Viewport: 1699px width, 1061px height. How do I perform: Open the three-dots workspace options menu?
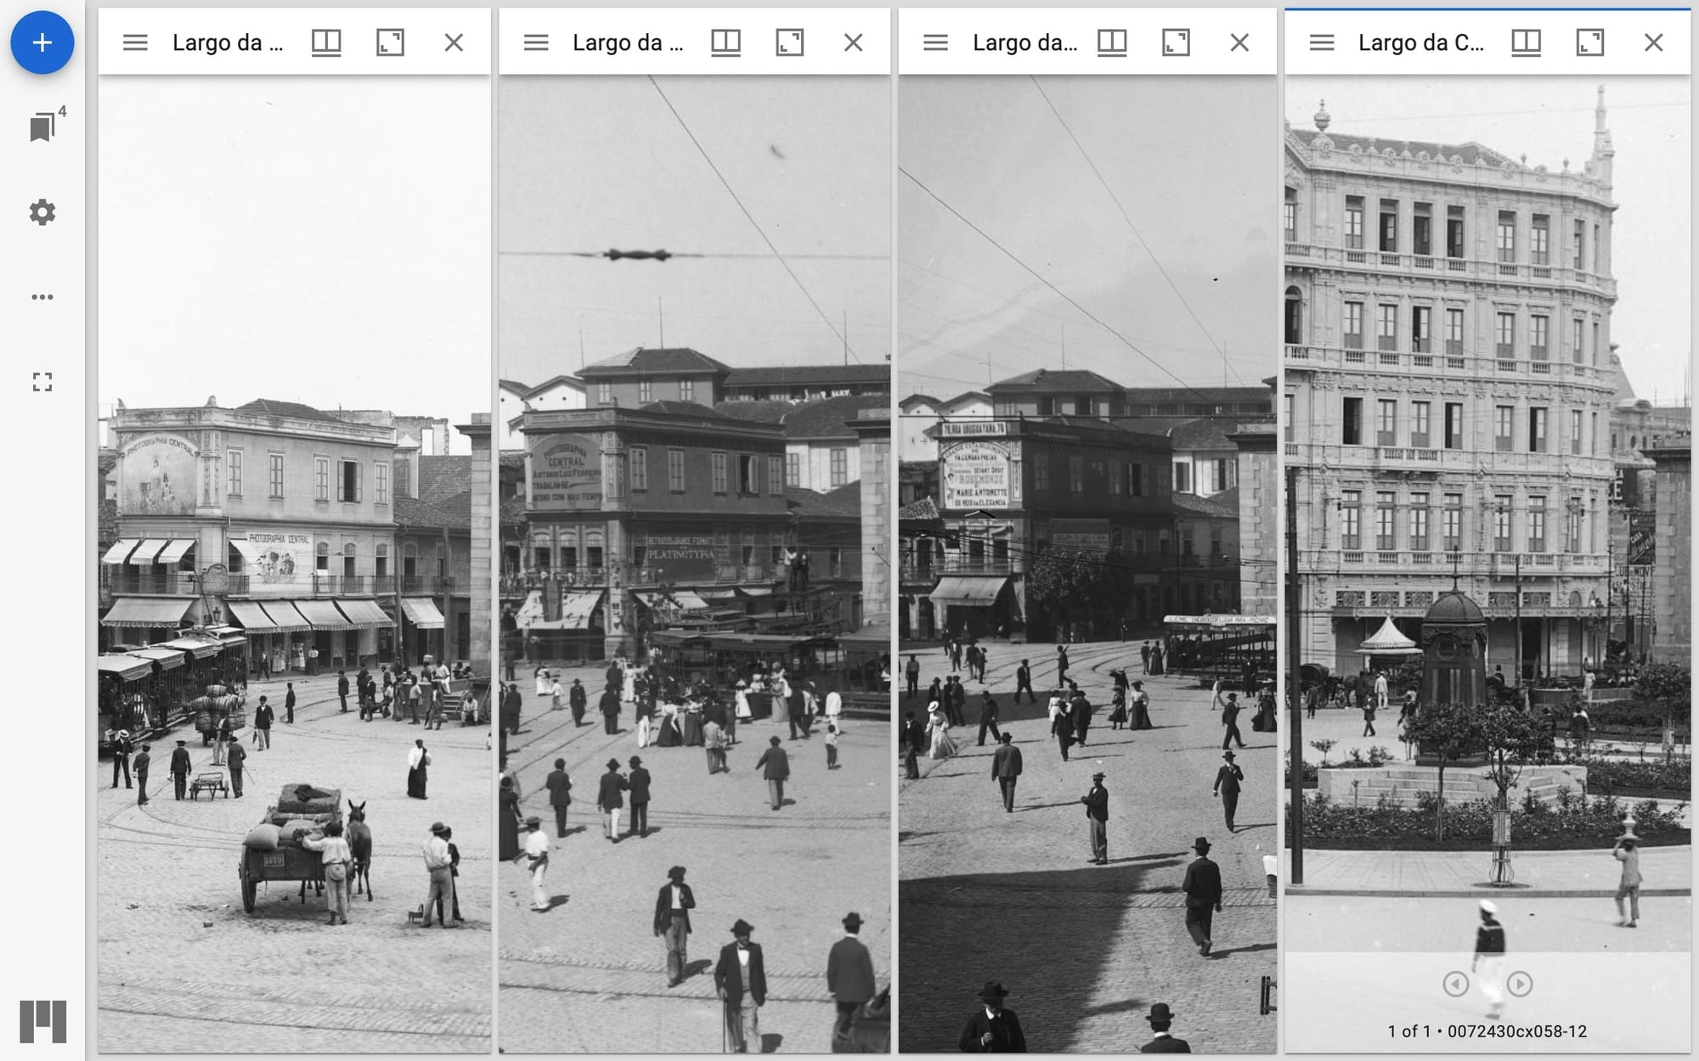[42, 297]
